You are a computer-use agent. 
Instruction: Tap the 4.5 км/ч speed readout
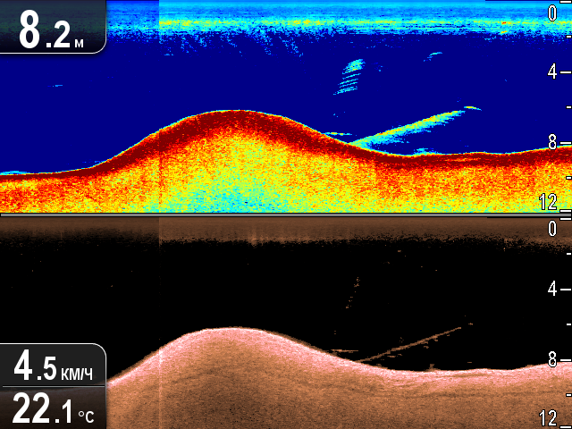(54, 366)
